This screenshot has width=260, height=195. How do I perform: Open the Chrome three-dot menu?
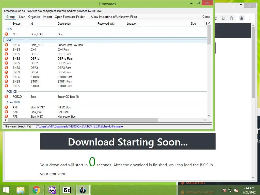tap(250, 18)
